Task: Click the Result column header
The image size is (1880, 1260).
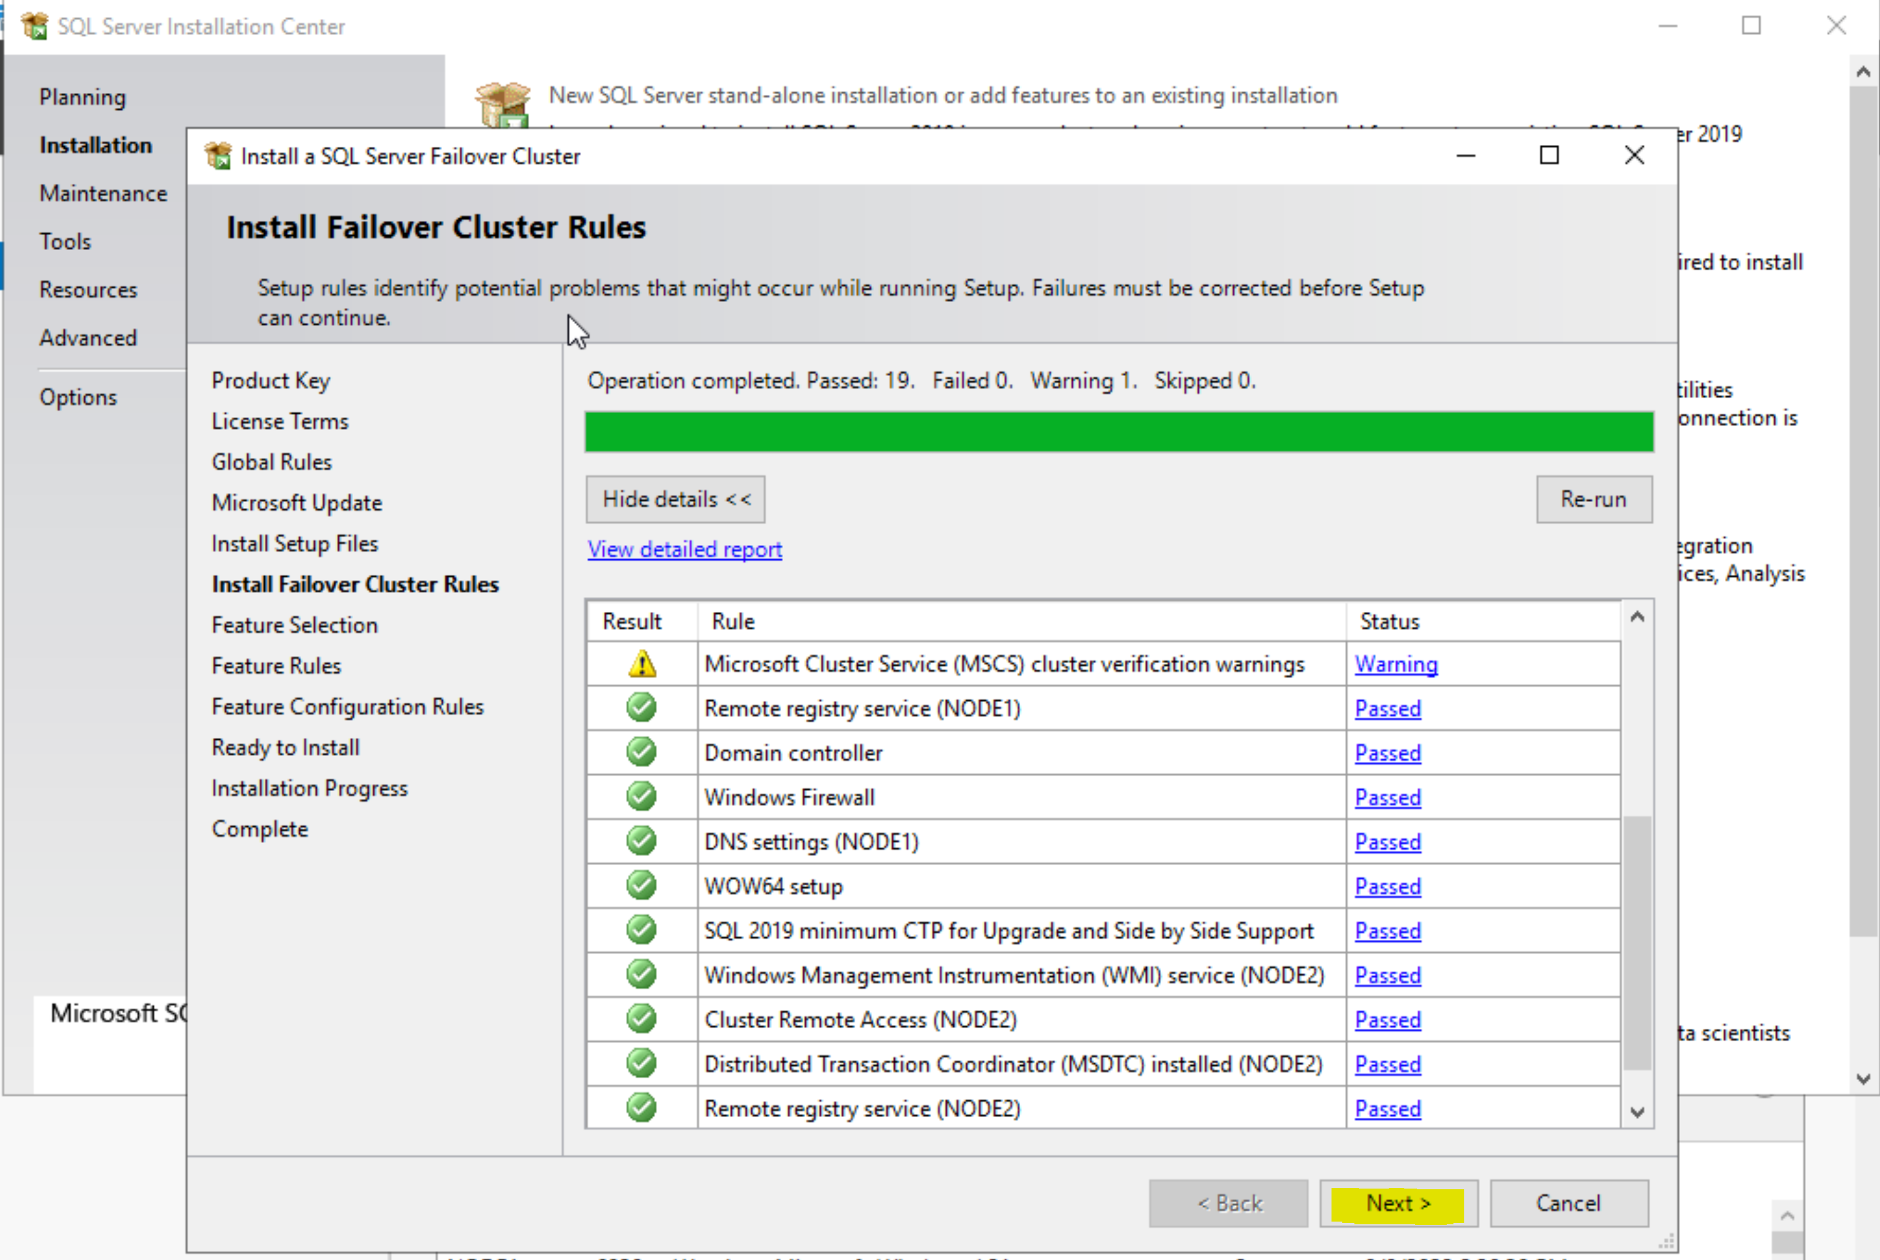Action: (x=642, y=621)
